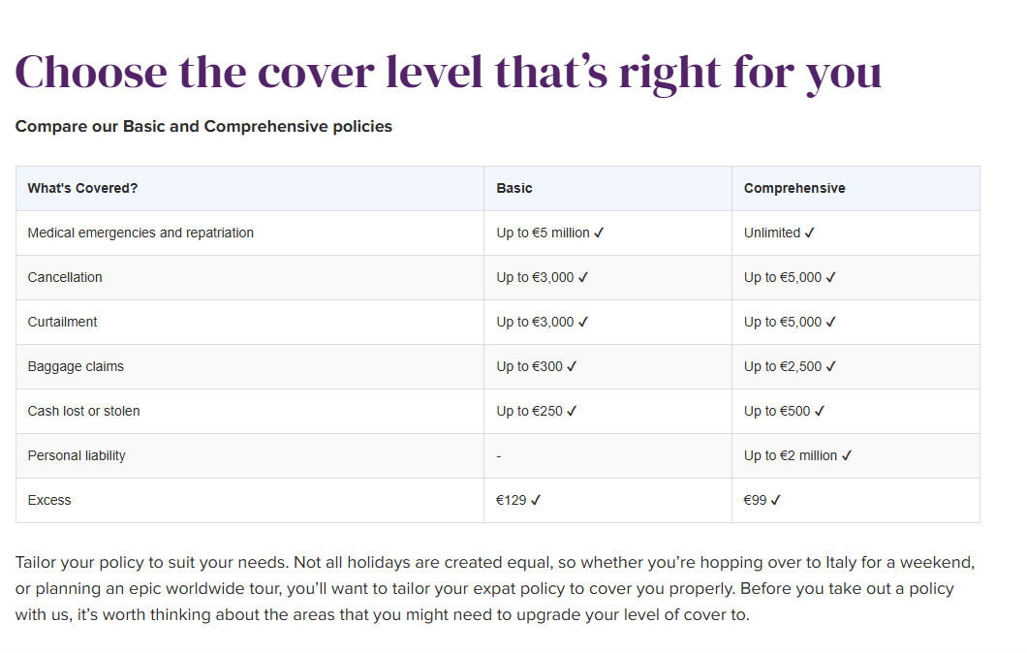Click the page heading about cover level
This screenshot has width=1027, height=653.
448,72
